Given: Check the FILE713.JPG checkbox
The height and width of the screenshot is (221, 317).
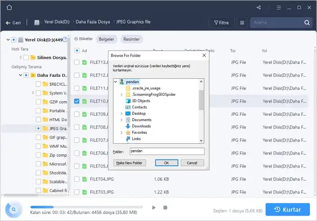Looking at the screenshot, I should tap(77, 62).
